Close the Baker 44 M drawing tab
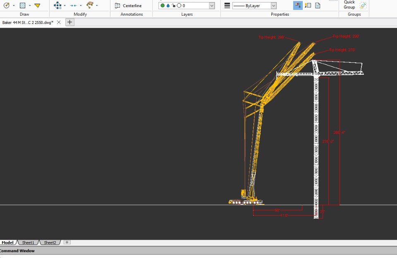The height and width of the screenshot is (259, 397). pyautogui.click(x=59, y=22)
